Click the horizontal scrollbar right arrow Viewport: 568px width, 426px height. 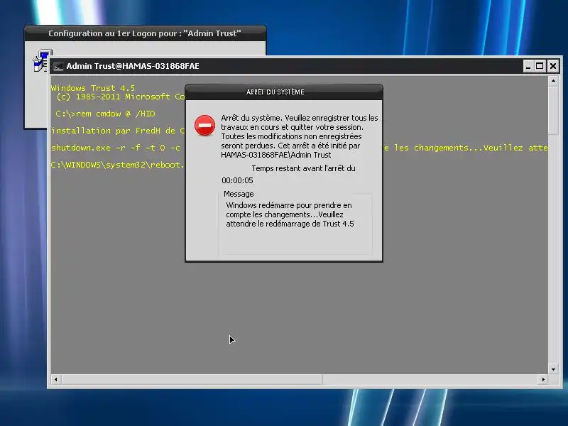click(x=543, y=379)
